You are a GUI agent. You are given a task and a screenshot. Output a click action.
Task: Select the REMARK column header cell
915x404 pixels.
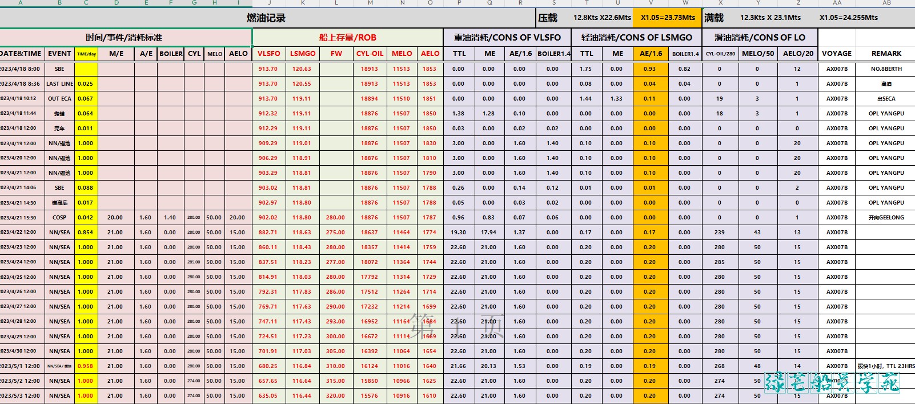point(886,54)
